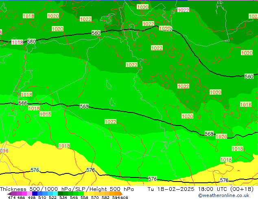
Task: Click the leftmost 576 contour label
Action: pyautogui.click(x=35, y=170)
